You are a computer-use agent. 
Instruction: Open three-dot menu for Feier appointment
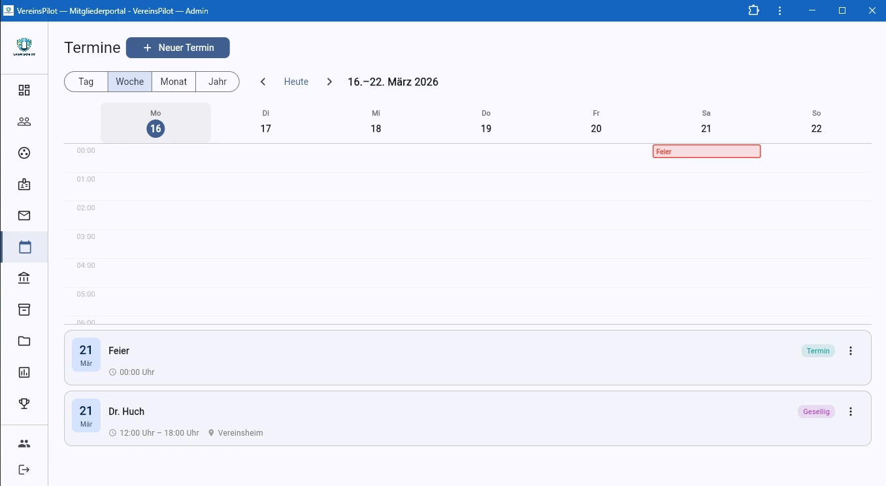(851, 351)
